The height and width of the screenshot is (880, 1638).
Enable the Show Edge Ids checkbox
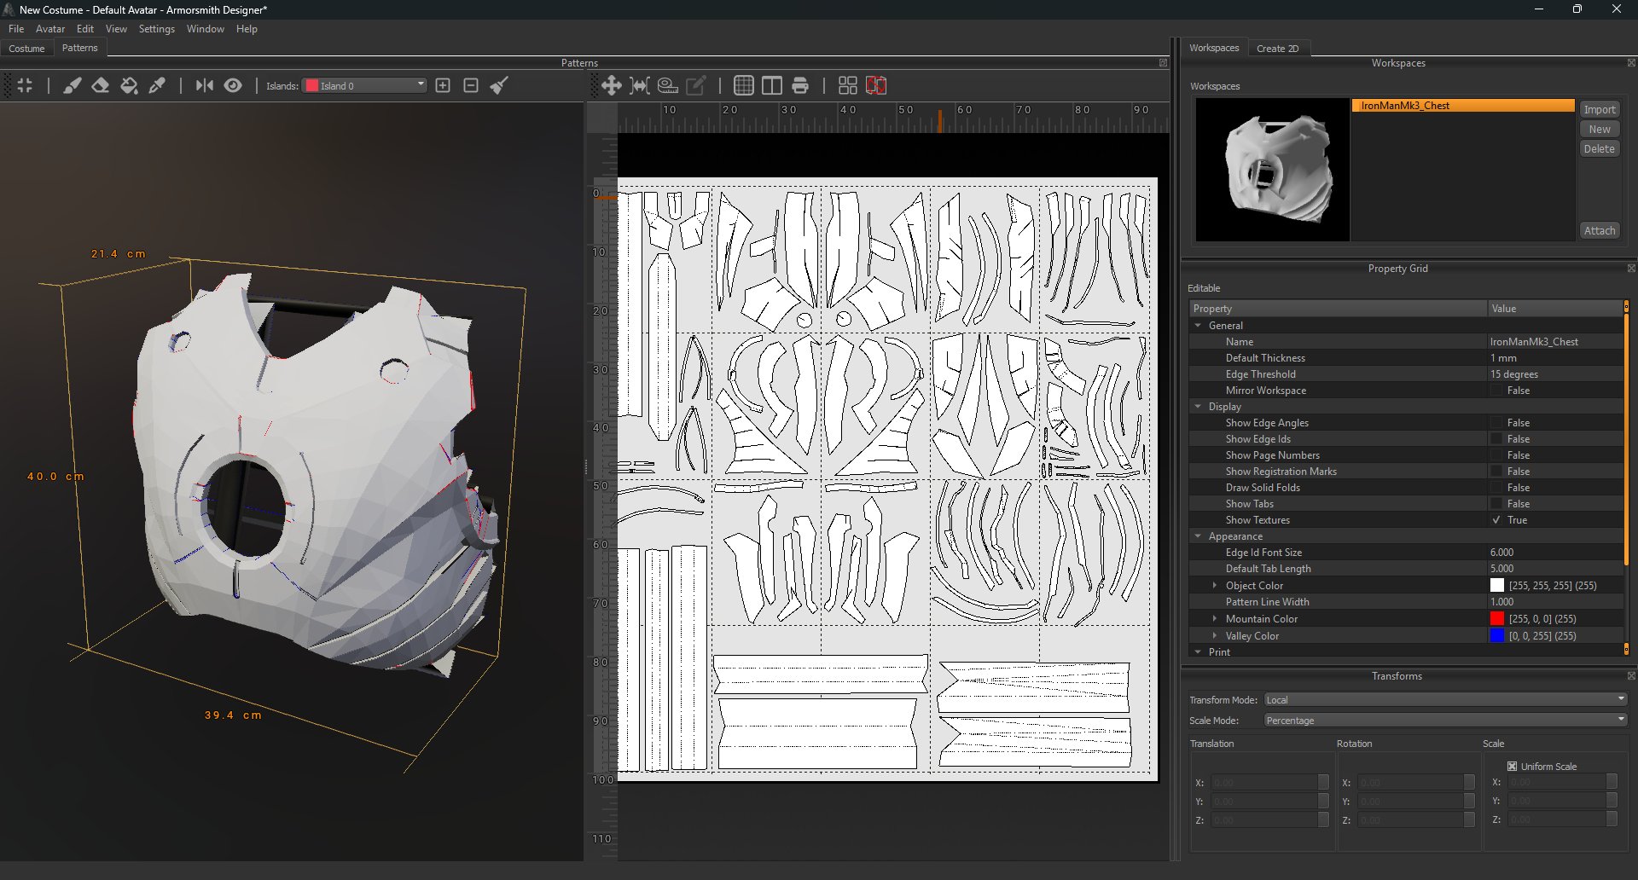click(x=1496, y=439)
